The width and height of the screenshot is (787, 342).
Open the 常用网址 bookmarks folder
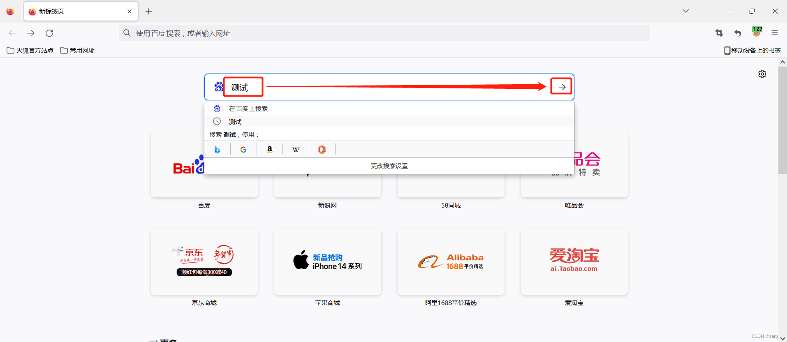click(77, 50)
